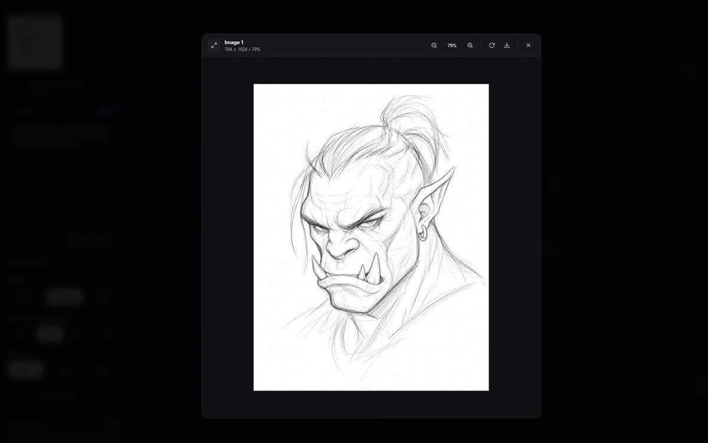
Task: Click the orc sketch image in the viewer
Action: point(371,237)
